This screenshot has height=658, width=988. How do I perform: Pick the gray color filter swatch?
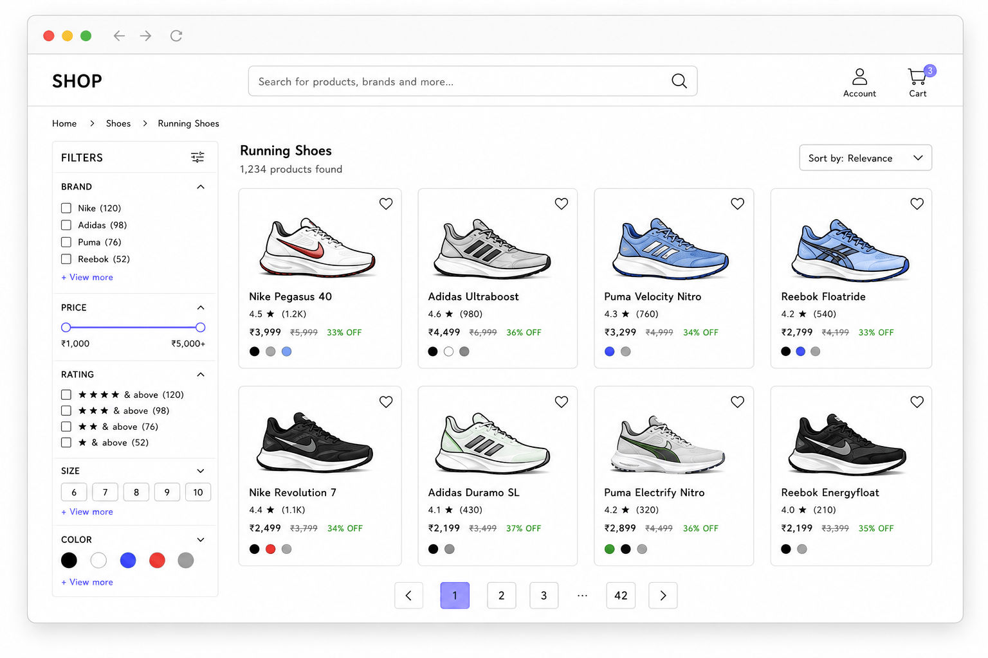pyautogui.click(x=186, y=560)
